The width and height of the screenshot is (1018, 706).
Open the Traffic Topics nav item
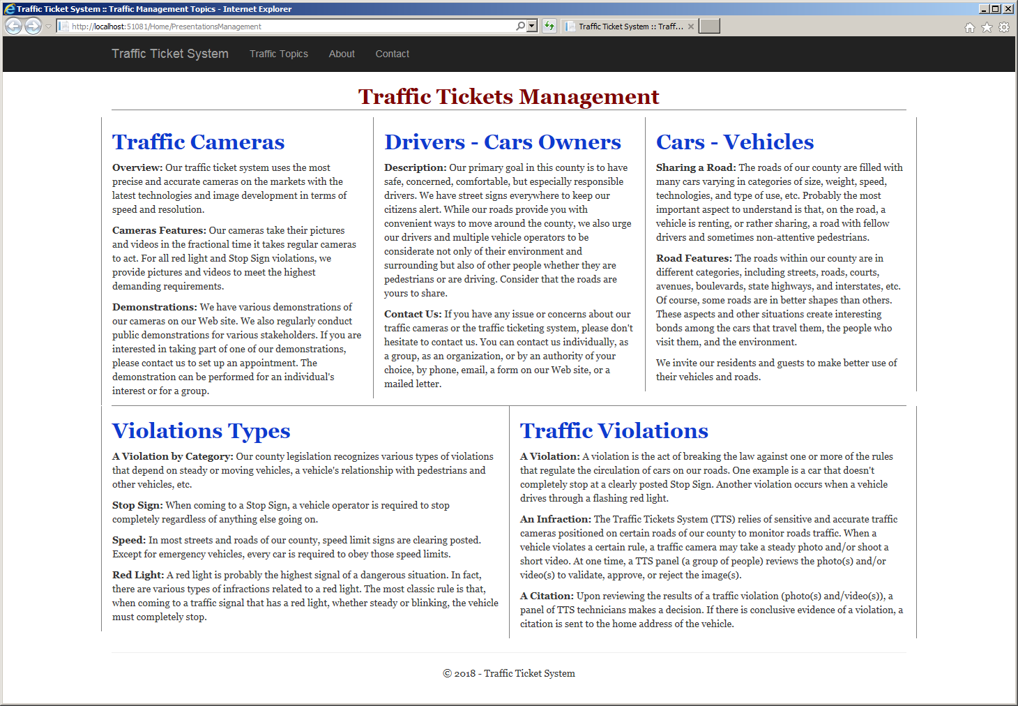coord(279,54)
